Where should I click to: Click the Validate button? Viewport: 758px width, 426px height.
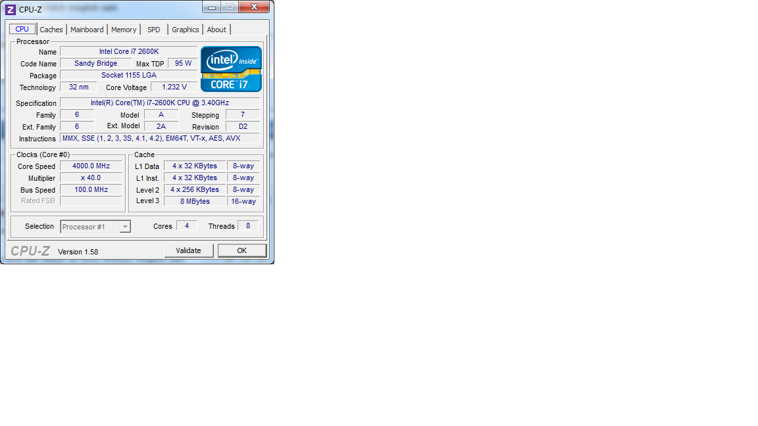tap(189, 250)
